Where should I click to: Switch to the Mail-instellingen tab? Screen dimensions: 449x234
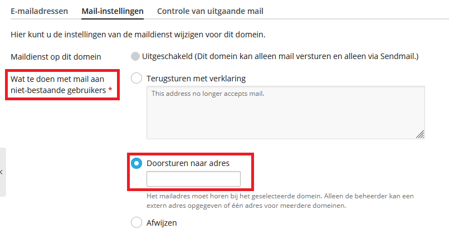click(x=113, y=11)
